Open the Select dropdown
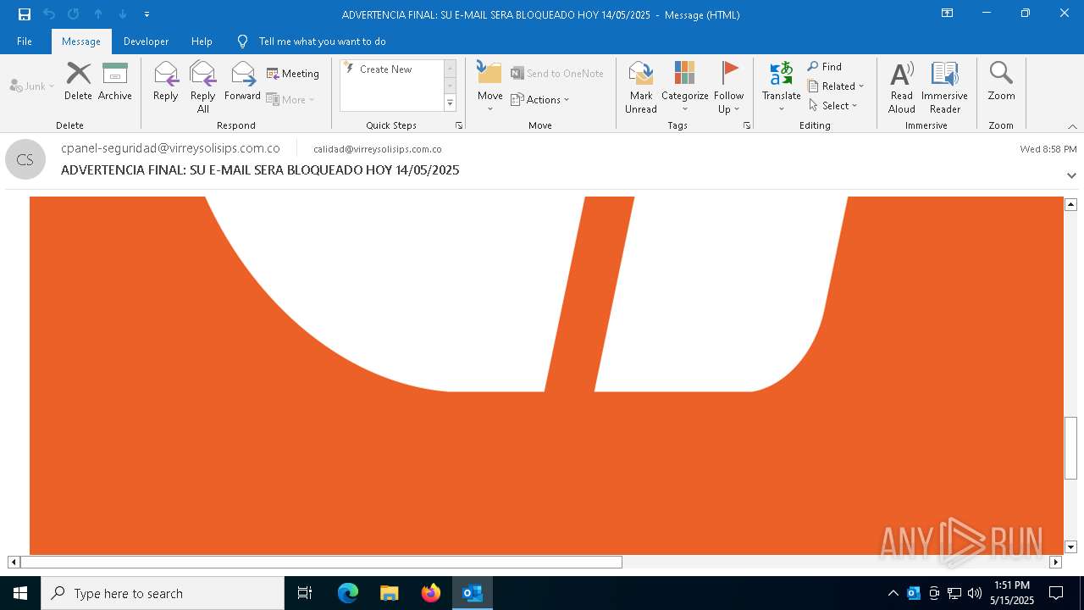The image size is (1084, 610). click(833, 106)
